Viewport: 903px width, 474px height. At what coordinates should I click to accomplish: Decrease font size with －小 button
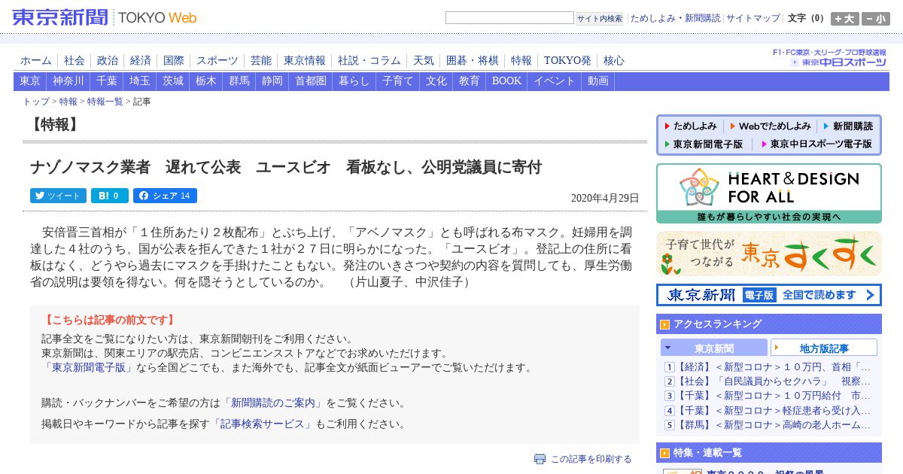click(876, 19)
